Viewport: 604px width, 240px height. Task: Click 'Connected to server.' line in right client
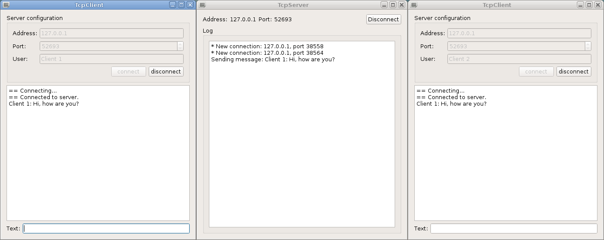tap(451, 97)
